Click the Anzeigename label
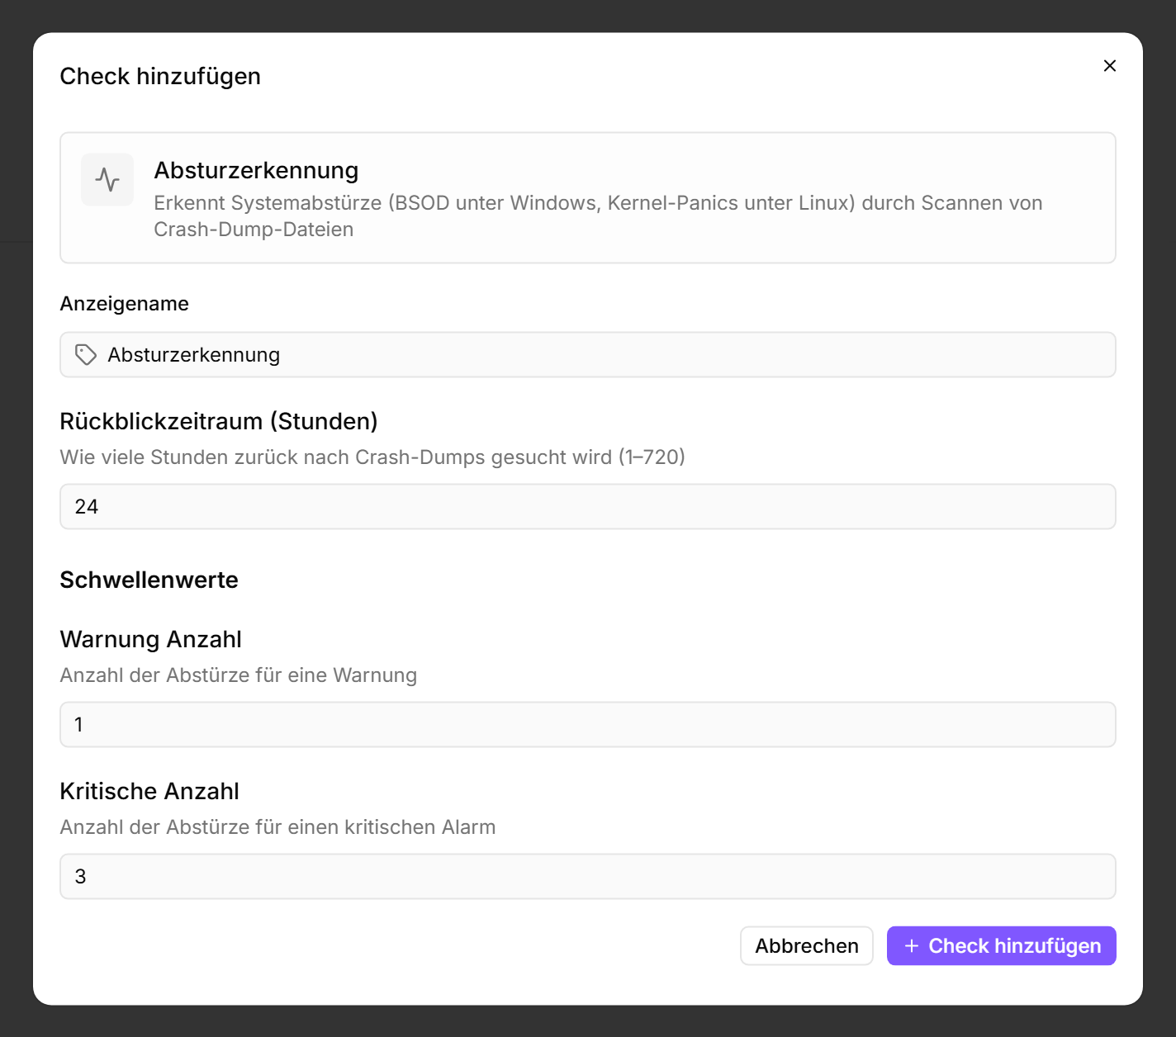 (x=125, y=304)
